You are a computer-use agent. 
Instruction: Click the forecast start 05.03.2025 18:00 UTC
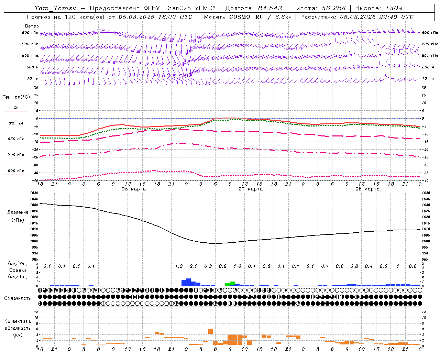pos(156,17)
